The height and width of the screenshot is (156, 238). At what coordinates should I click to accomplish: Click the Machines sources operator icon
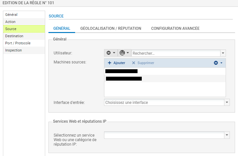[216, 63]
